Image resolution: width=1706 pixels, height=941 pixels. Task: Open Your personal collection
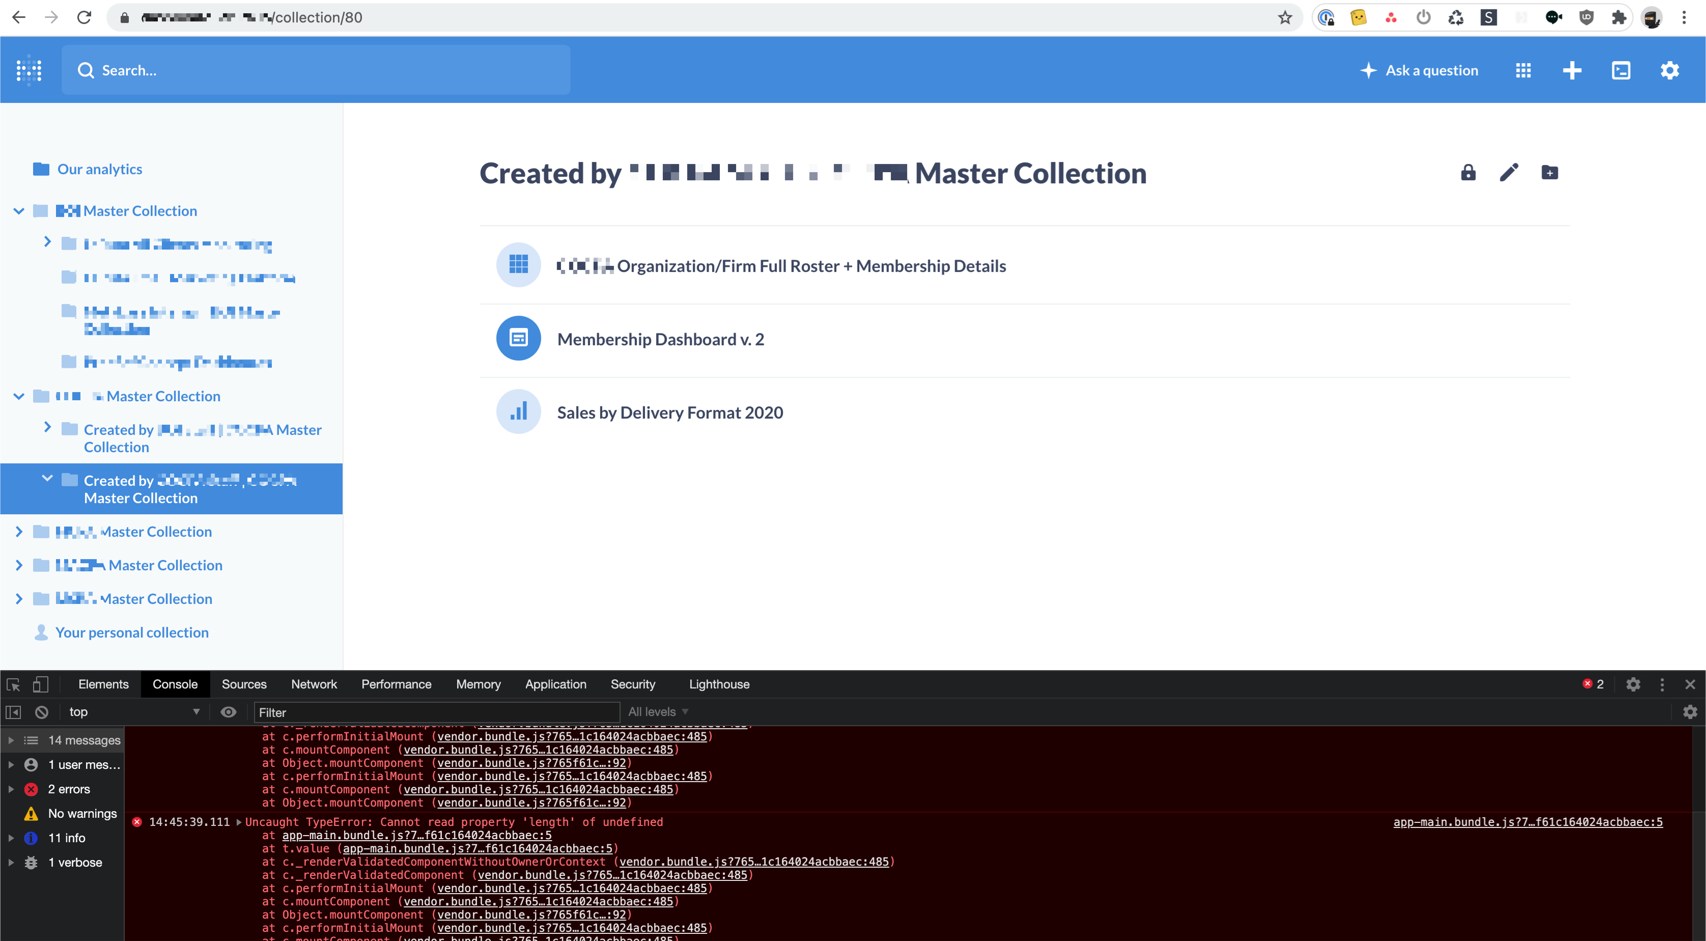(132, 632)
